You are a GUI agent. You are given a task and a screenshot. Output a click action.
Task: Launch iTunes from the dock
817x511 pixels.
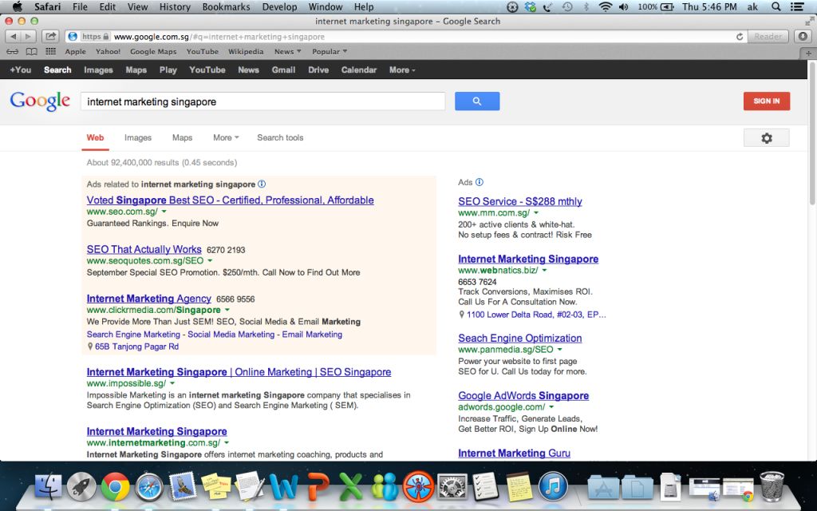(553, 486)
